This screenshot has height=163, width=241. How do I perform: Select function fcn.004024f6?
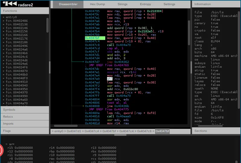(17, 67)
